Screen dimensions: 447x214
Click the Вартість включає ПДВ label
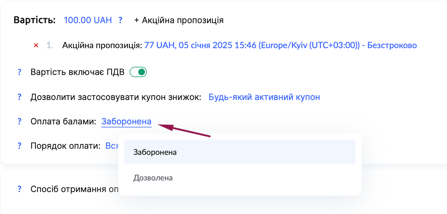77,73
